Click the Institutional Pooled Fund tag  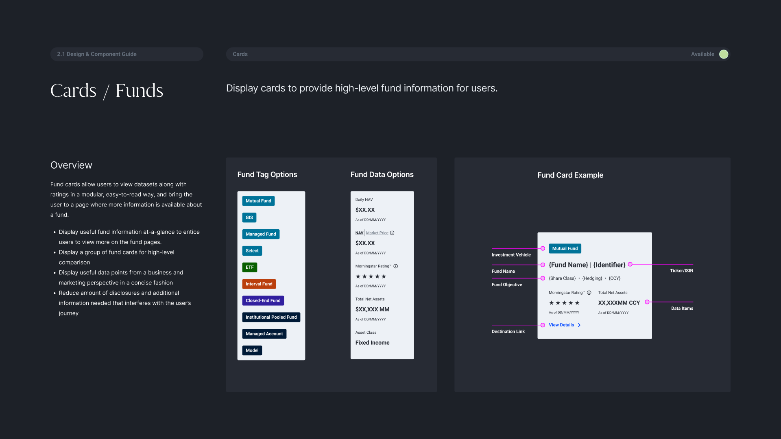[271, 317]
